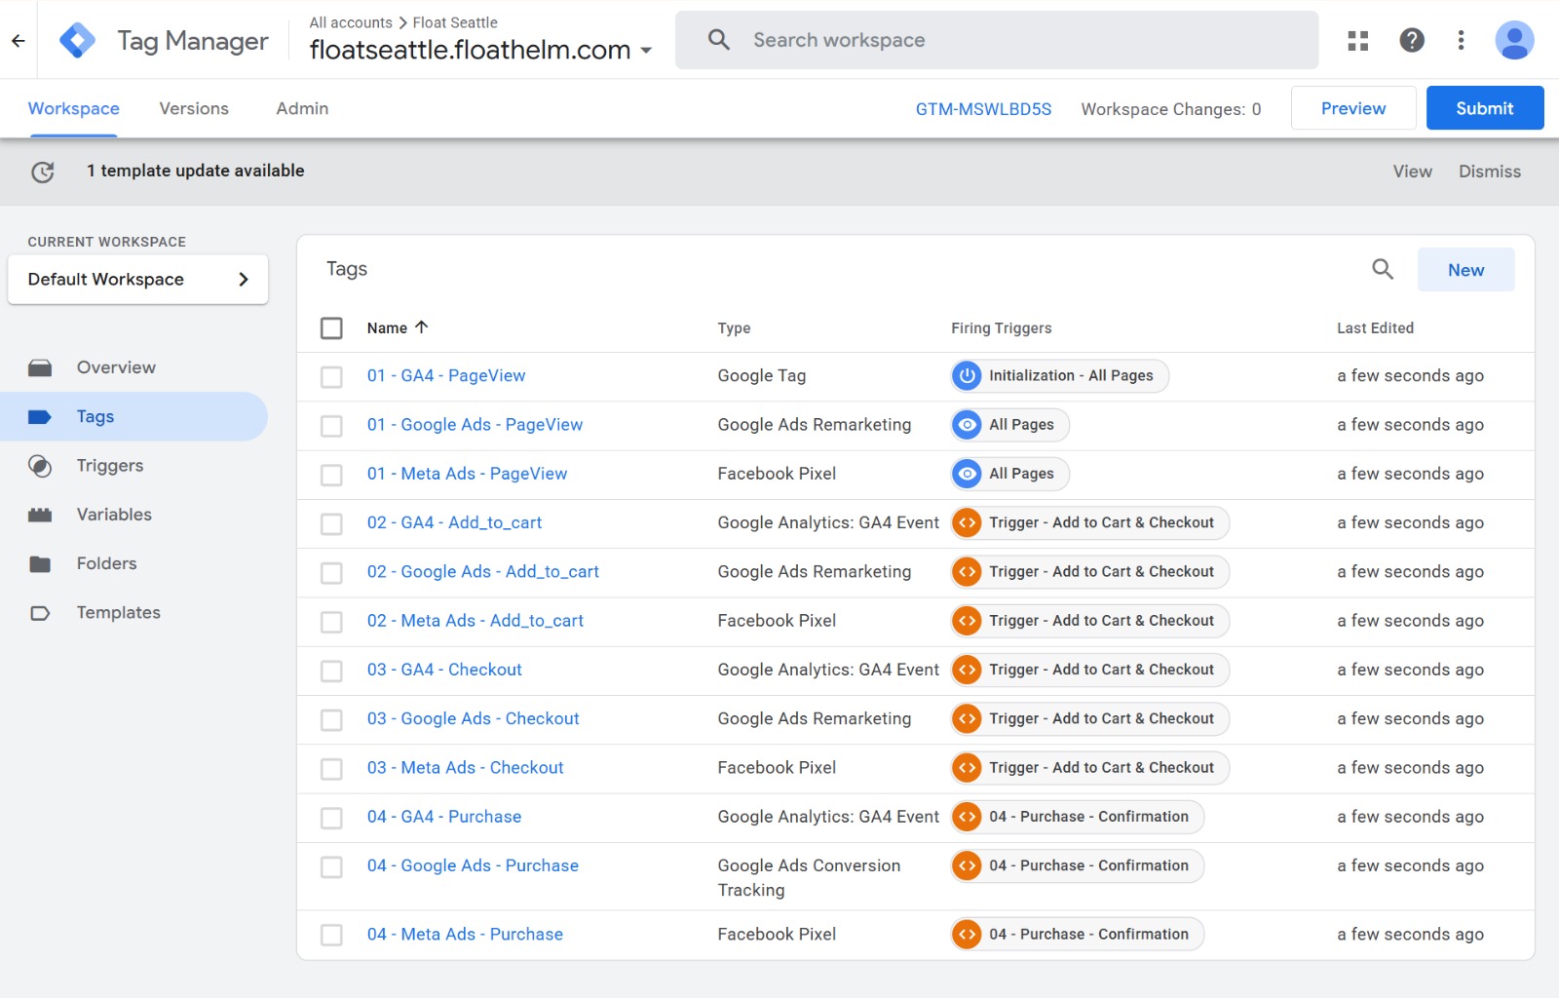Click the Initialization - All Pages trigger icon

tap(967, 375)
